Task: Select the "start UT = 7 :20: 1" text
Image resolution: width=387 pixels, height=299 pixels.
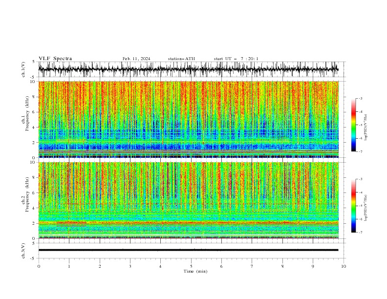Action: tap(236, 59)
